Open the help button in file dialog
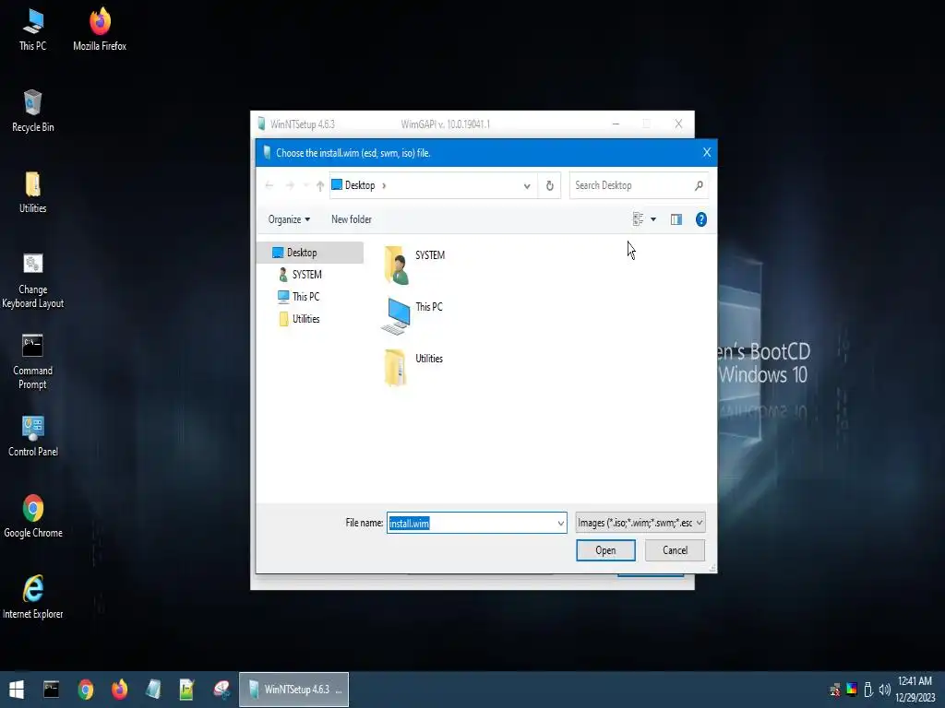The height and width of the screenshot is (708, 945). pyautogui.click(x=701, y=219)
